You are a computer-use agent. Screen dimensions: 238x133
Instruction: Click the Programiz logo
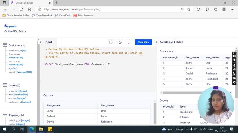coord(10,26)
